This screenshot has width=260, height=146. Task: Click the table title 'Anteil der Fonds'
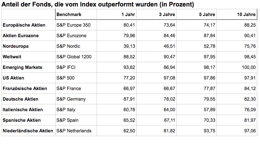pos(98,4)
